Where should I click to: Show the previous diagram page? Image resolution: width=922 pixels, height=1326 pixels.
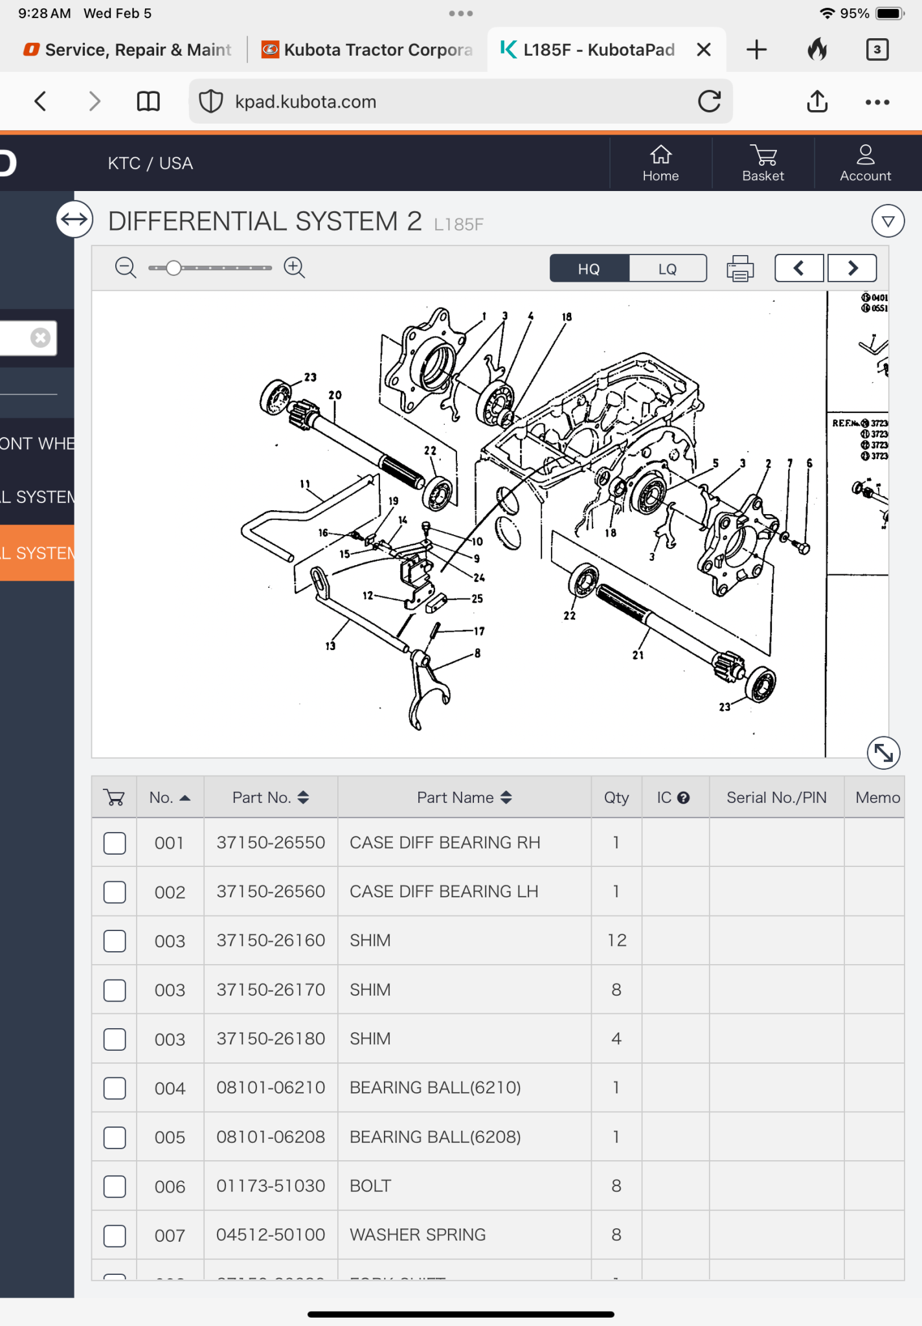click(x=799, y=268)
